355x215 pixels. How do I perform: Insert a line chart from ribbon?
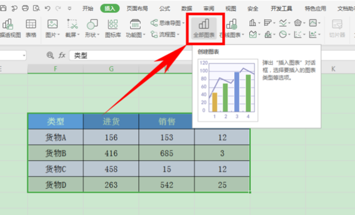[x=283, y=23]
